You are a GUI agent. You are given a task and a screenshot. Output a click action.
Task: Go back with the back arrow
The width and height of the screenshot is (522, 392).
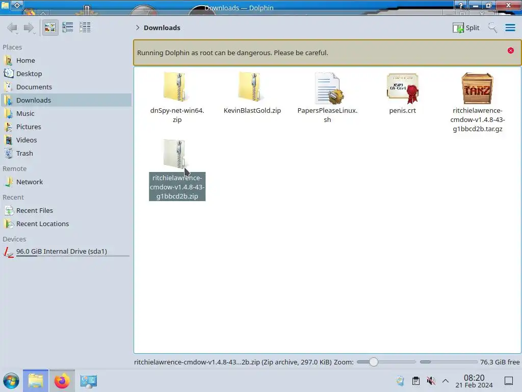click(13, 28)
